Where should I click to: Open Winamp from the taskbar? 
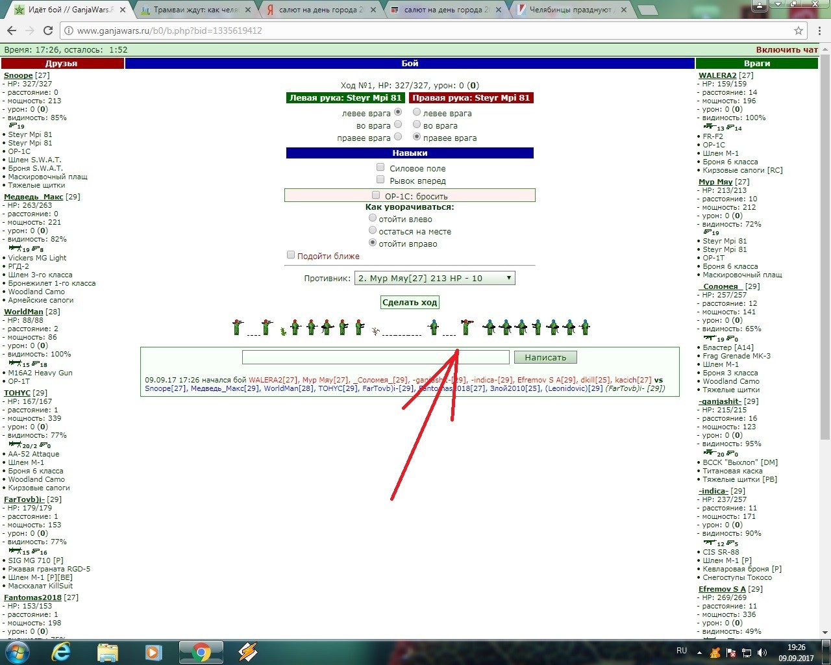pos(247,652)
